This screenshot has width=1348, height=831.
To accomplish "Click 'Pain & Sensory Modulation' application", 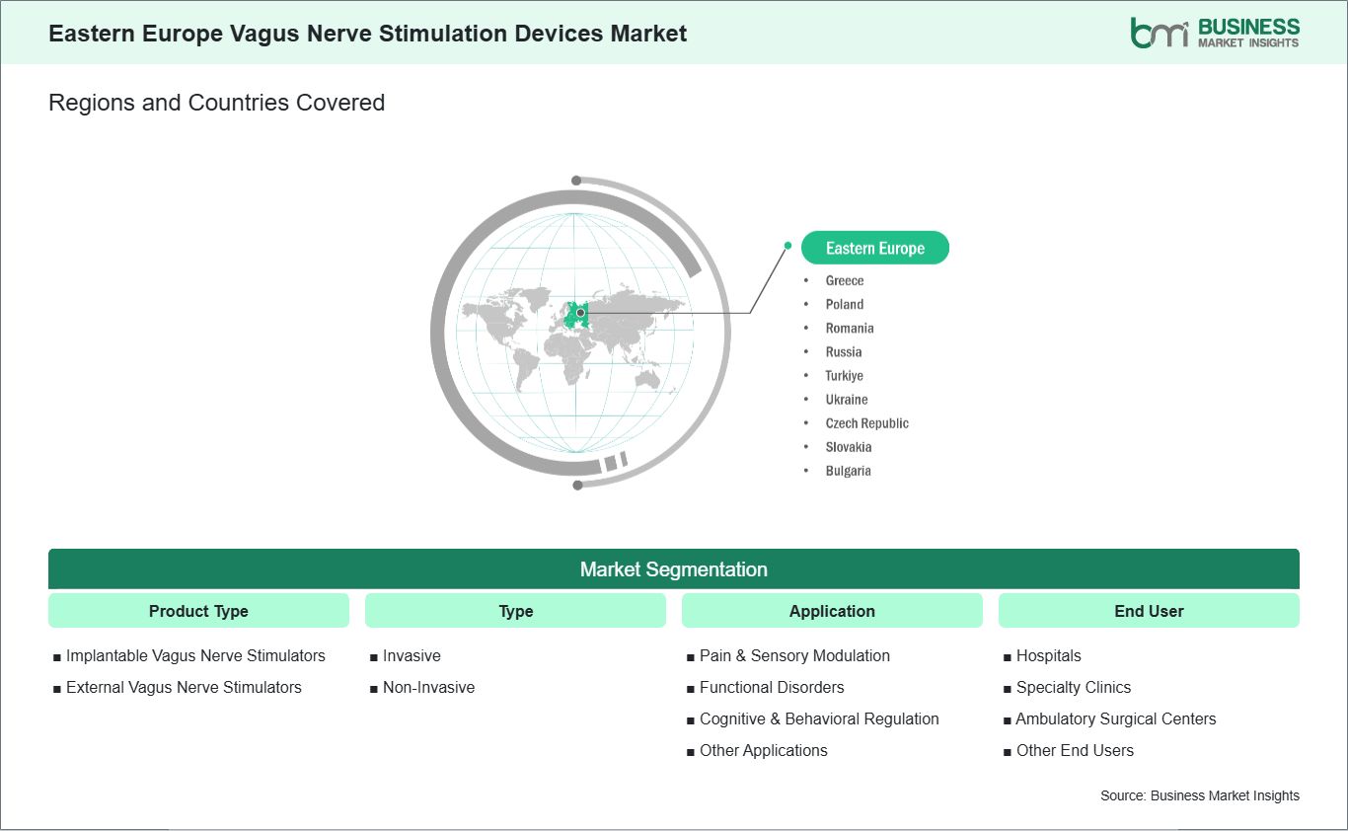I will 794,655.
